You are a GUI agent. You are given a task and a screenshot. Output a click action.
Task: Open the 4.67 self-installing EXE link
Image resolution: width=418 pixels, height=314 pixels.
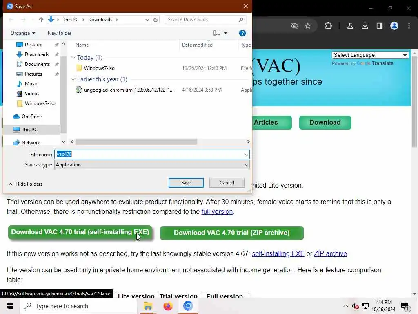tap(278, 253)
